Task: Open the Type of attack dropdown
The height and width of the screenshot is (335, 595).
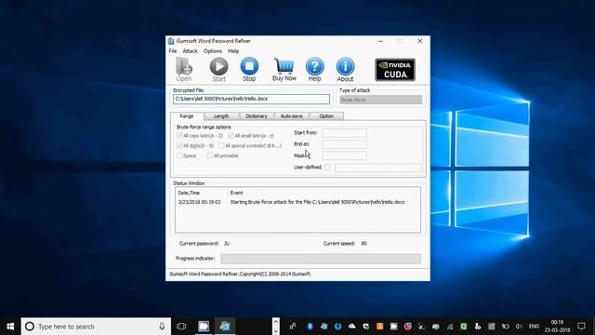Action: 380,100
